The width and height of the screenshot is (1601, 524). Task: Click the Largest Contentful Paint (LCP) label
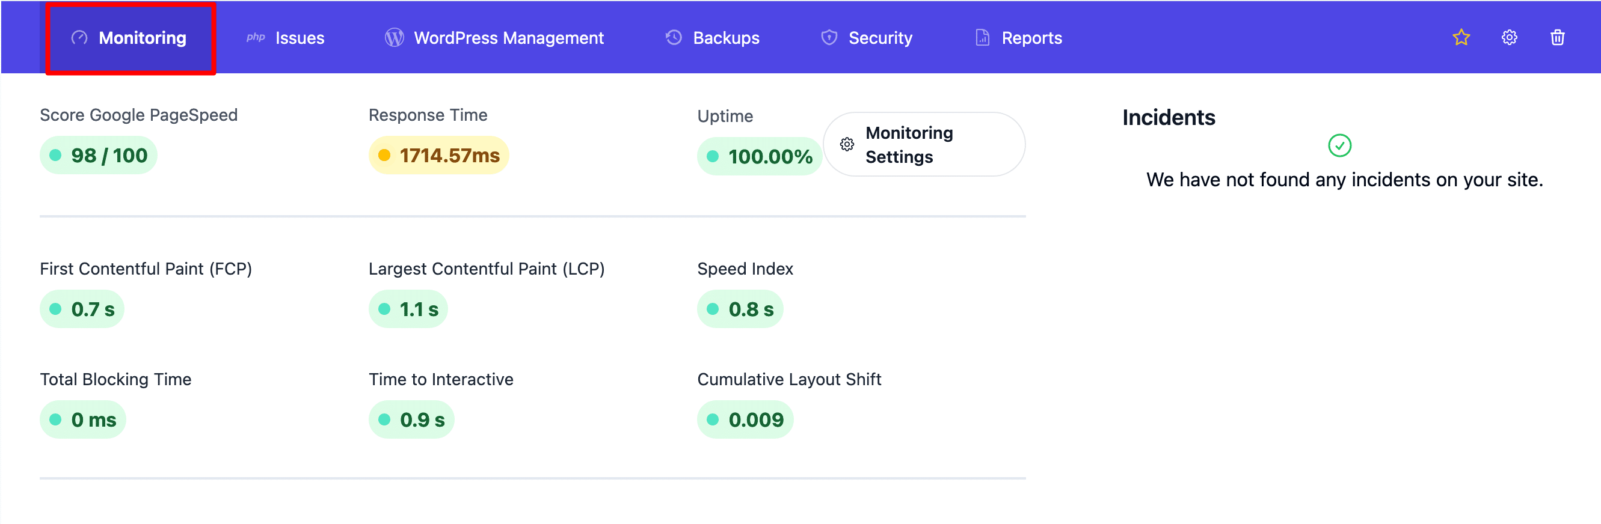pyautogui.click(x=487, y=269)
